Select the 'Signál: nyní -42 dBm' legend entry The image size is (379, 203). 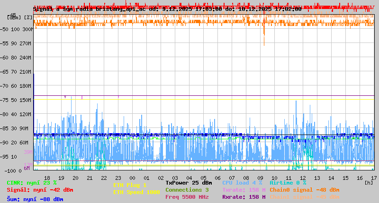point(40,190)
